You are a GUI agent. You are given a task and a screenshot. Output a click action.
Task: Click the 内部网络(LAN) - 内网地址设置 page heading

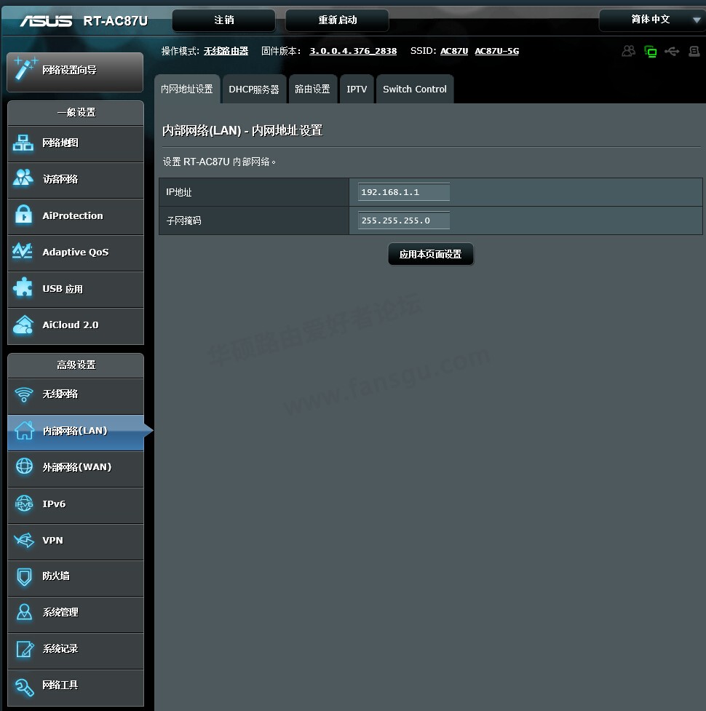tap(242, 131)
